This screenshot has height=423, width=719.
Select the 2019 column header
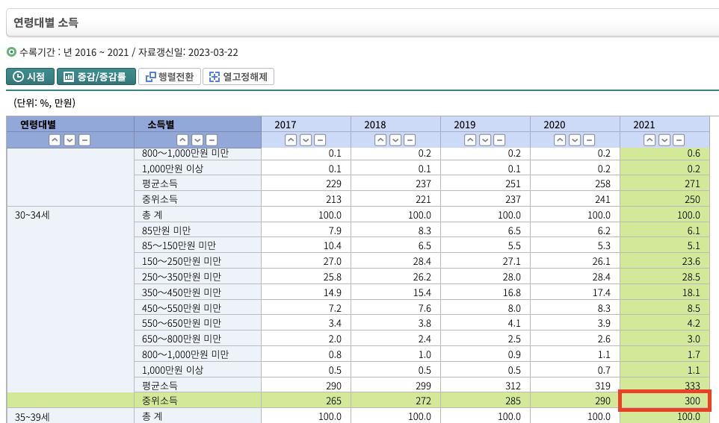point(485,125)
